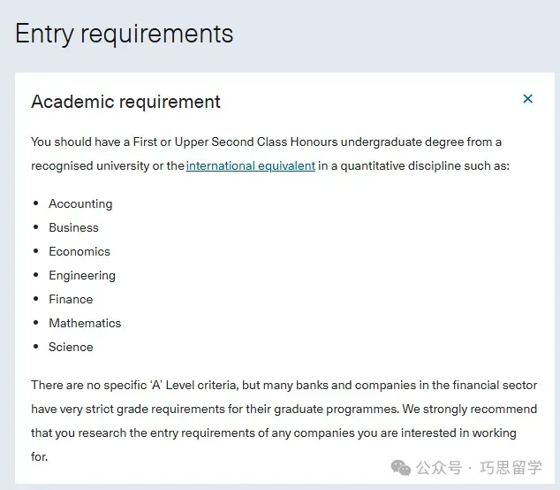Click the bullet point beside Science
The height and width of the screenshot is (490, 560).
pyautogui.click(x=36, y=347)
